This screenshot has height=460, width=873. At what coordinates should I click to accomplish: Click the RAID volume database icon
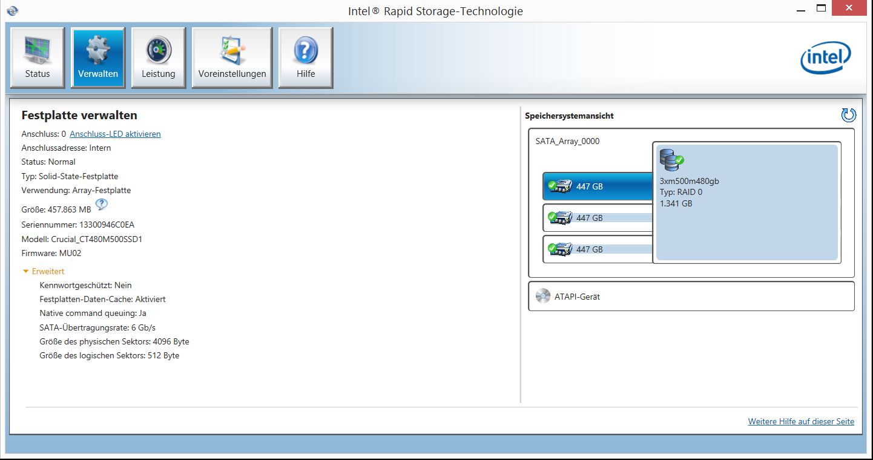click(x=671, y=160)
